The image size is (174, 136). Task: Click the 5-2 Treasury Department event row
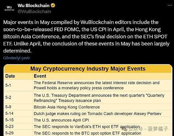[88, 97]
